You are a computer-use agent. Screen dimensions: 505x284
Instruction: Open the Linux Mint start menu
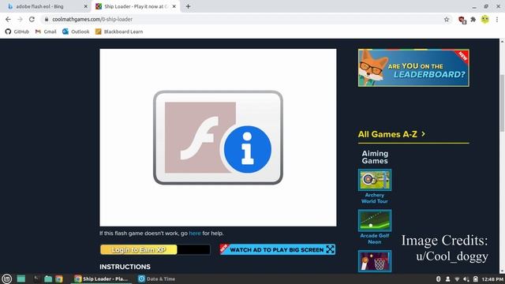tap(7, 278)
